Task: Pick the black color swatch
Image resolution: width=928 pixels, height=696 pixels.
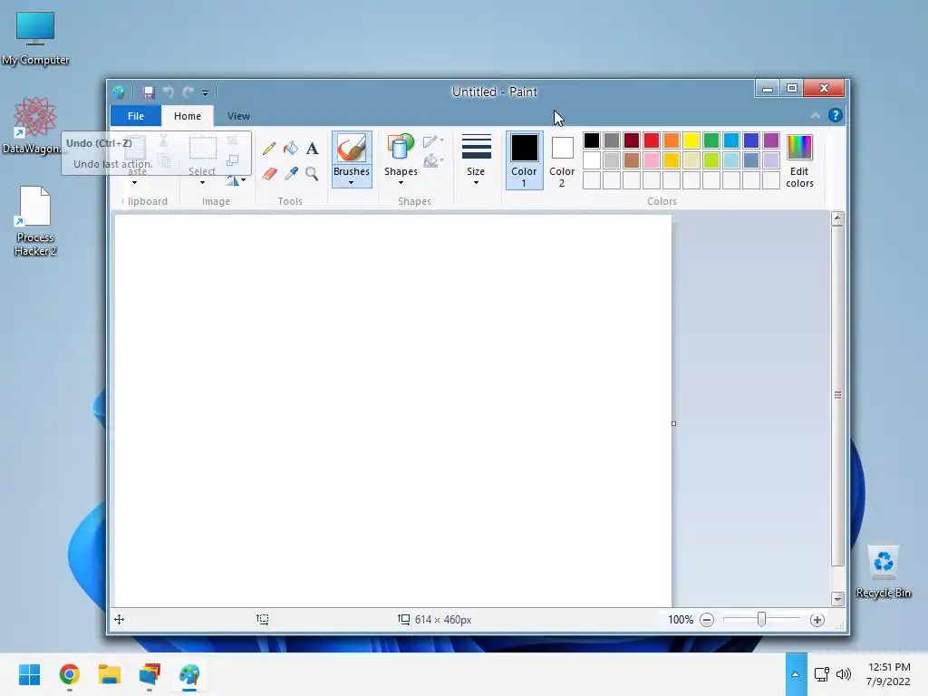Action: [592, 140]
